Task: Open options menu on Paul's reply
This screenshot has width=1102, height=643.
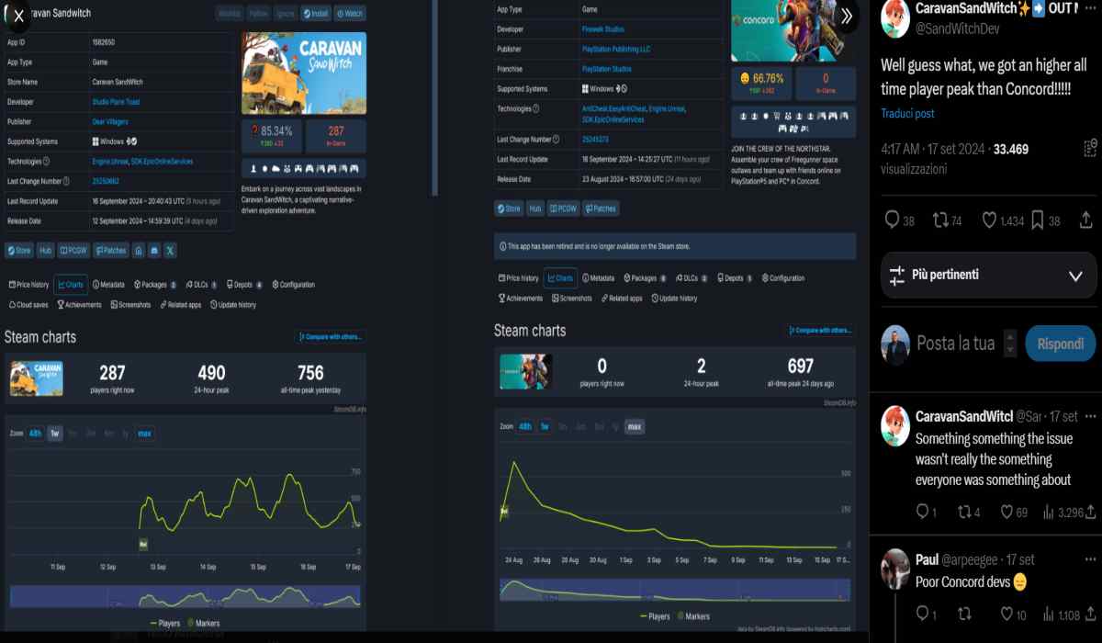Action: [x=1093, y=558]
